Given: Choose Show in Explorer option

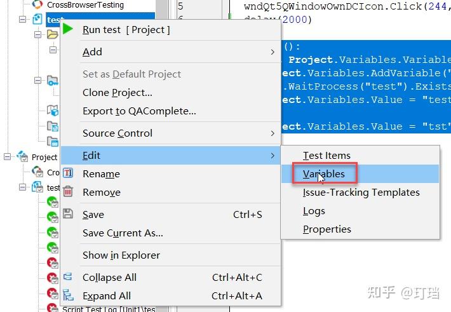Looking at the screenshot, I should (x=121, y=255).
